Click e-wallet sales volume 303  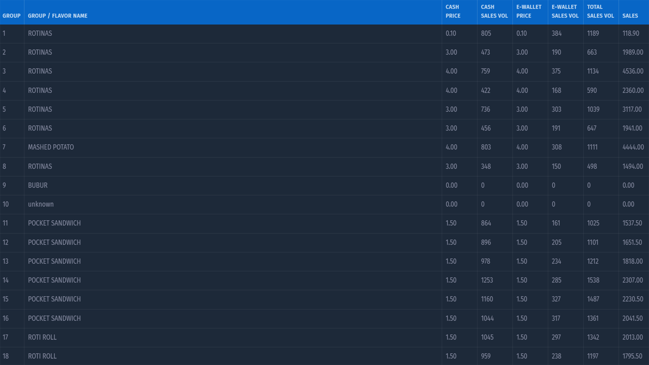tap(556, 109)
